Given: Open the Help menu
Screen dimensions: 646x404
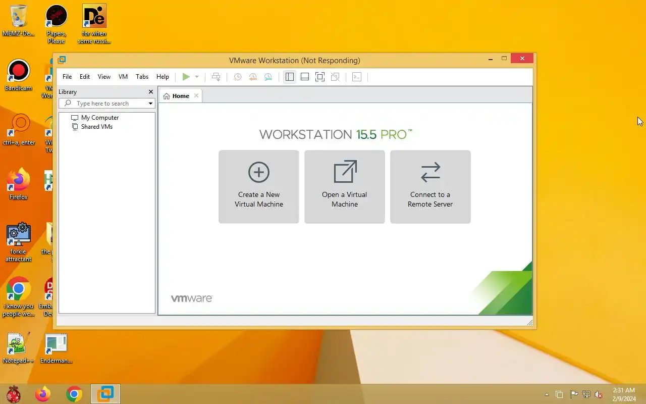Looking at the screenshot, I should coord(163,77).
